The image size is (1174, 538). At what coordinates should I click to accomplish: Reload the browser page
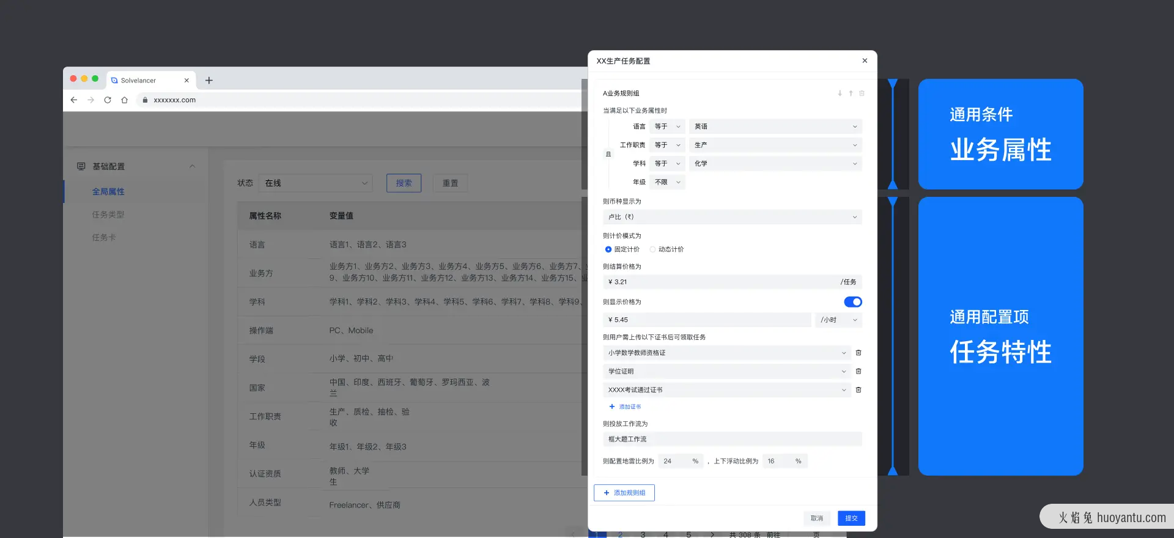pos(108,100)
